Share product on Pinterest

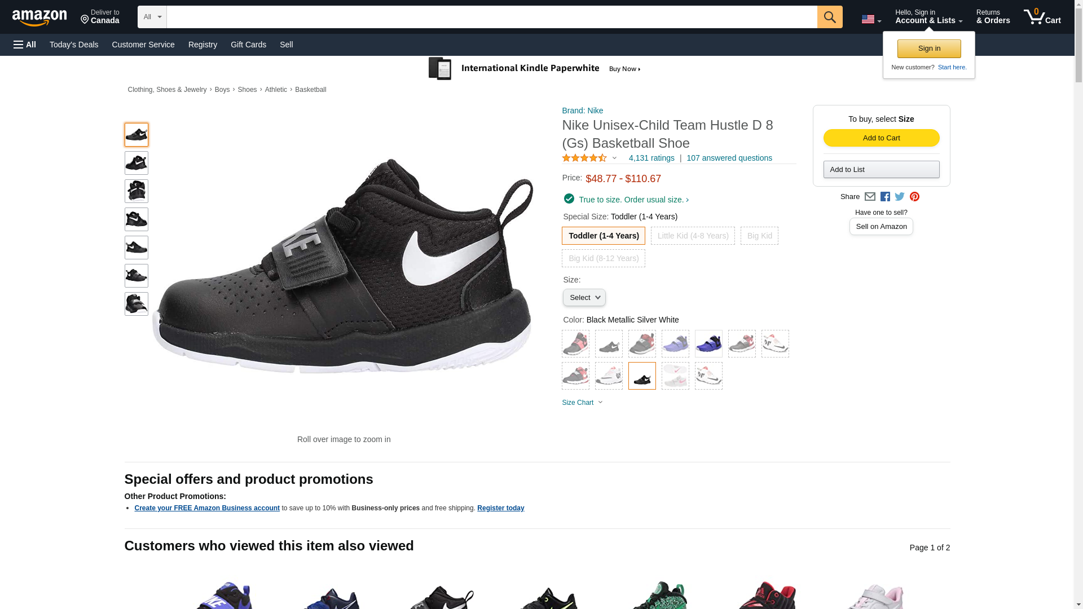coord(914,197)
